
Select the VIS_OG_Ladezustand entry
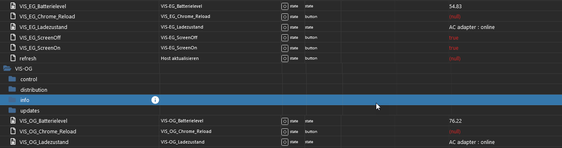44,142
